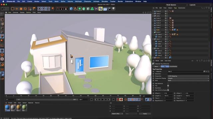Select the blue material swatch
The height and width of the screenshot is (119, 213).
coord(7,107)
